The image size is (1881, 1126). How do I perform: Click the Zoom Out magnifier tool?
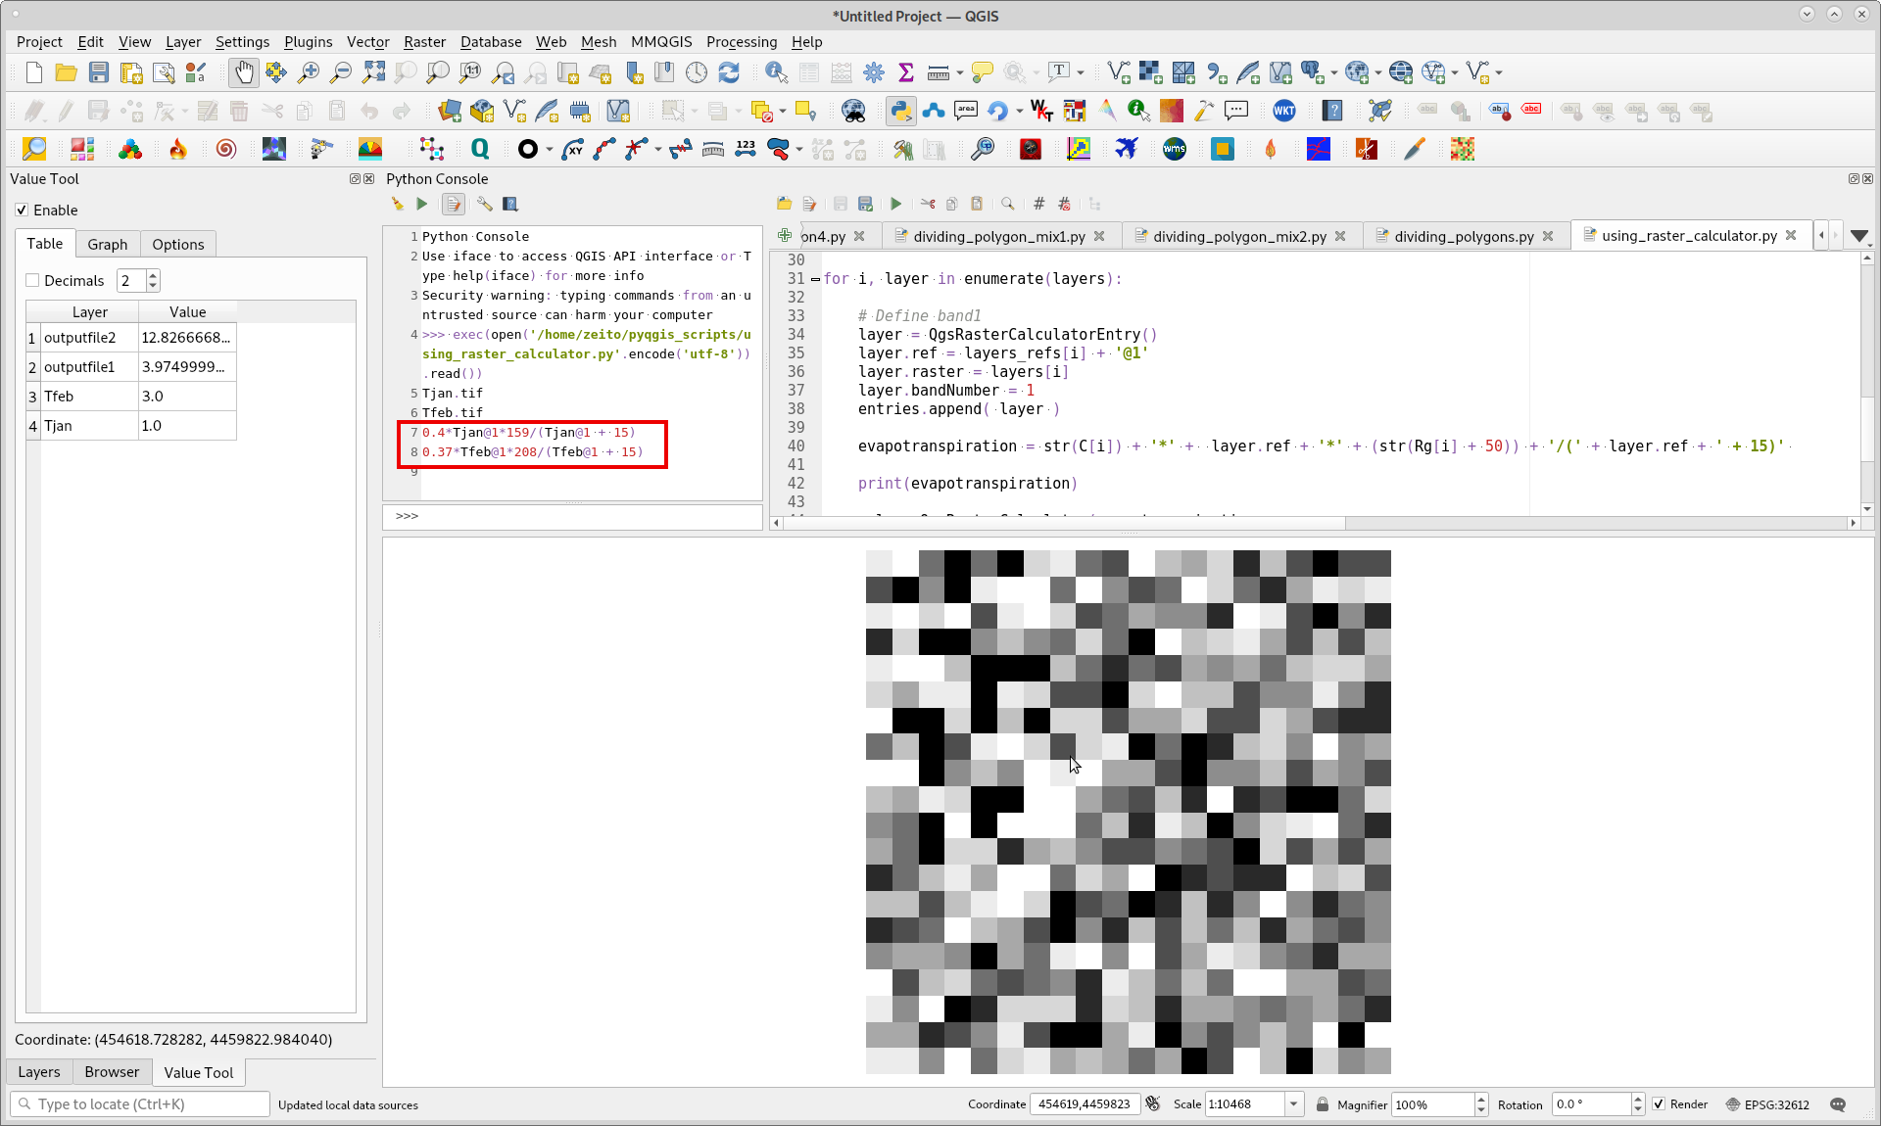341,72
